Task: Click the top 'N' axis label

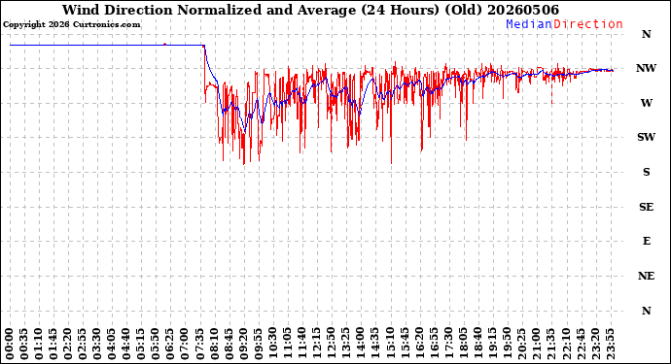Action: pos(646,34)
